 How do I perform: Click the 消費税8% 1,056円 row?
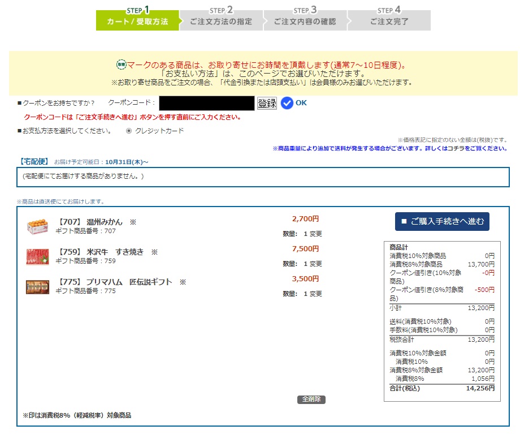click(x=442, y=379)
